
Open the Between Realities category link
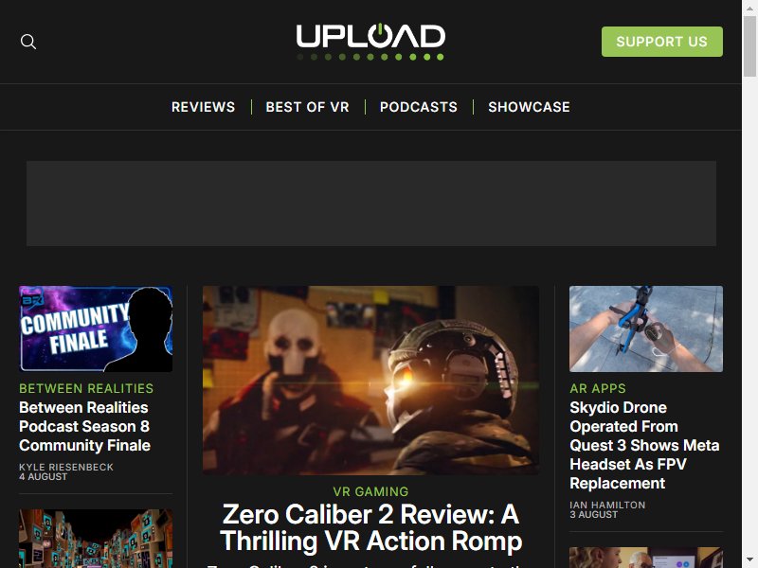pyautogui.click(x=86, y=388)
